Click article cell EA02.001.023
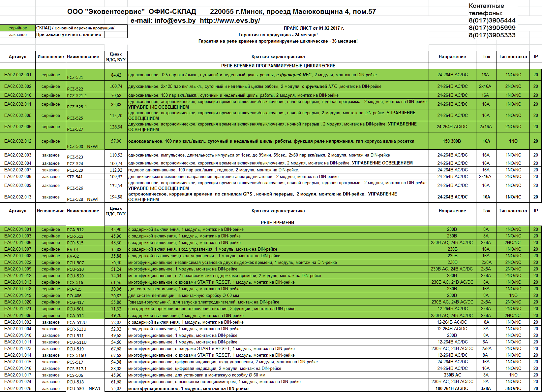Viewport: 542px width, 392px height. coord(18,348)
